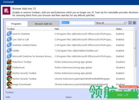Select Microsoft OneDrive for Business Browser entry
139x100 pixels.
pos(33,56)
